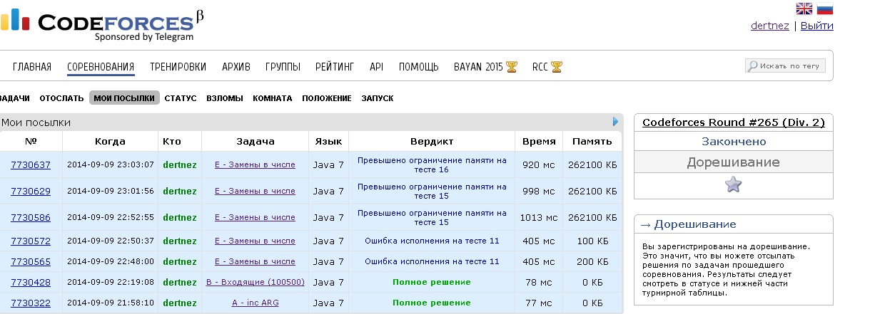The image size is (870, 314).
Task: Click the Закончено status text
Action: [733, 141]
